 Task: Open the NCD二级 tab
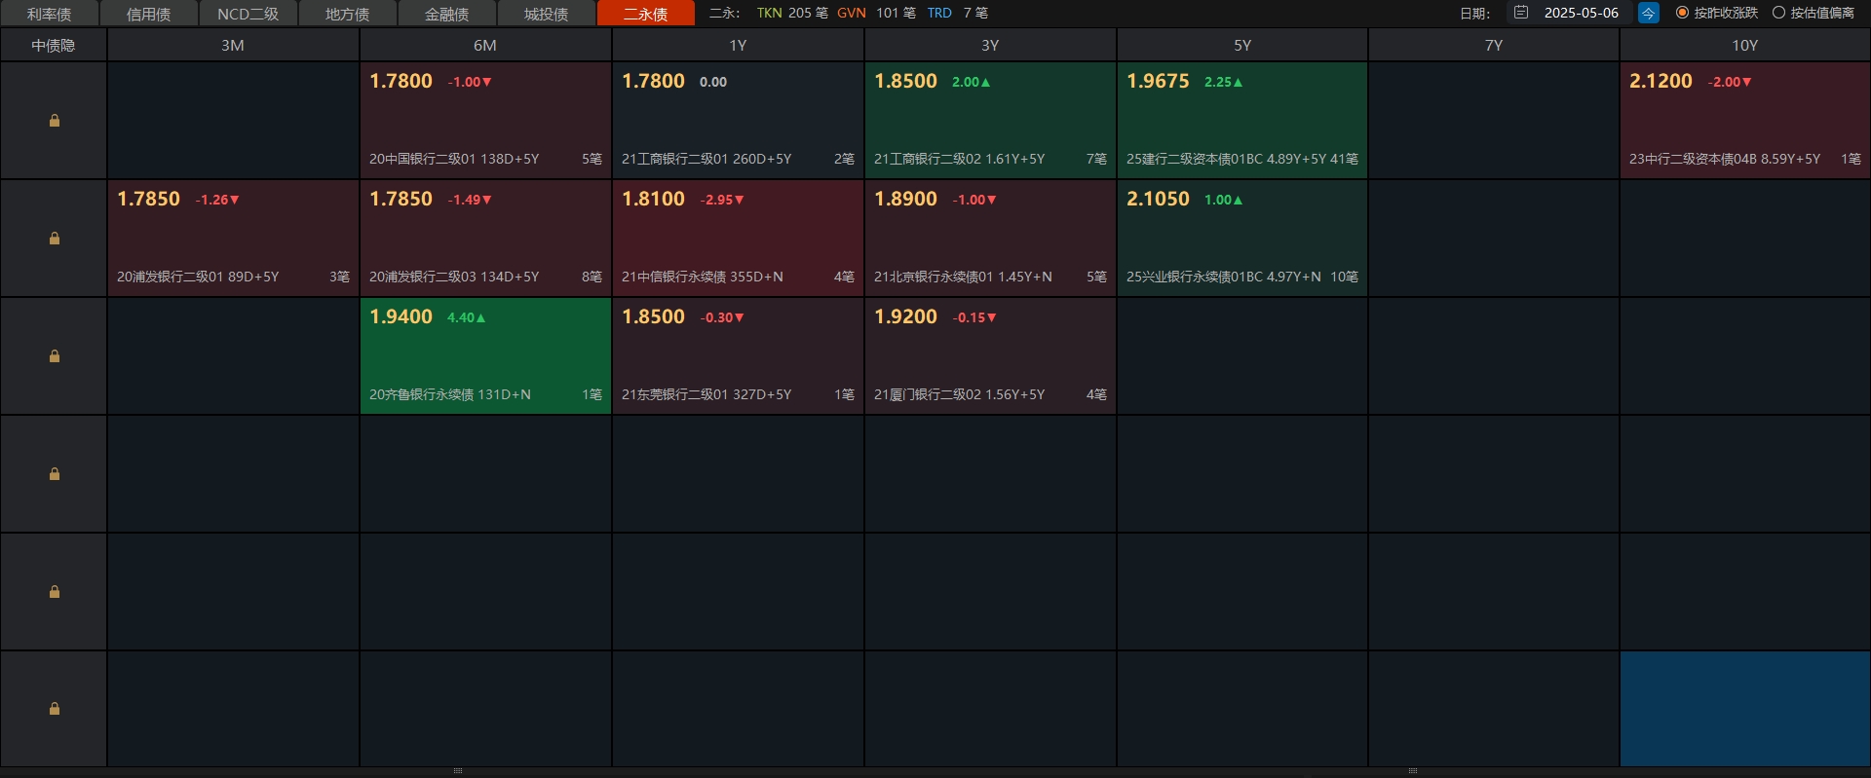tap(248, 14)
